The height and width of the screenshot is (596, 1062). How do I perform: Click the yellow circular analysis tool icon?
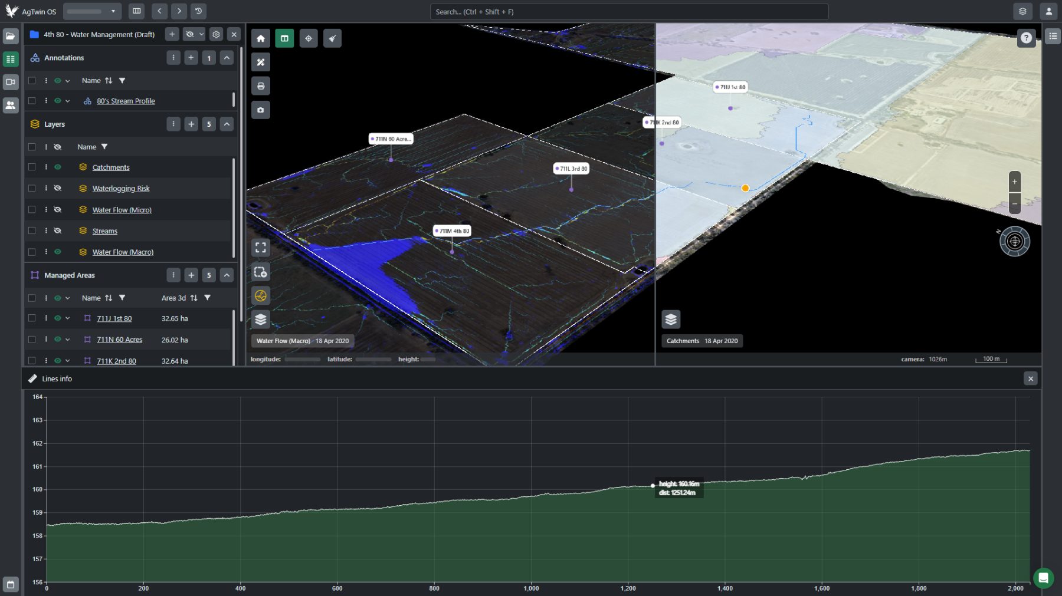[261, 295]
